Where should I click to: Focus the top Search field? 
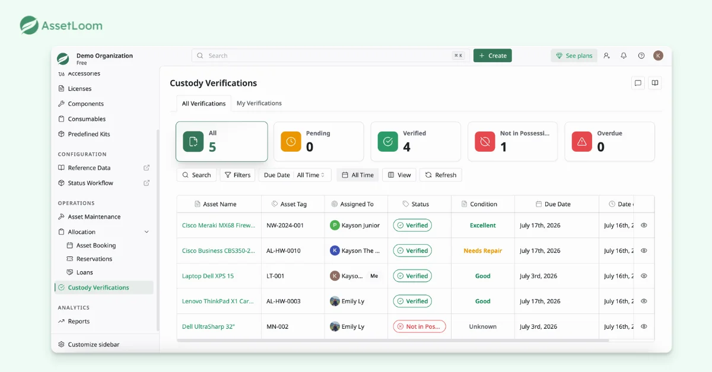[x=330, y=56]
